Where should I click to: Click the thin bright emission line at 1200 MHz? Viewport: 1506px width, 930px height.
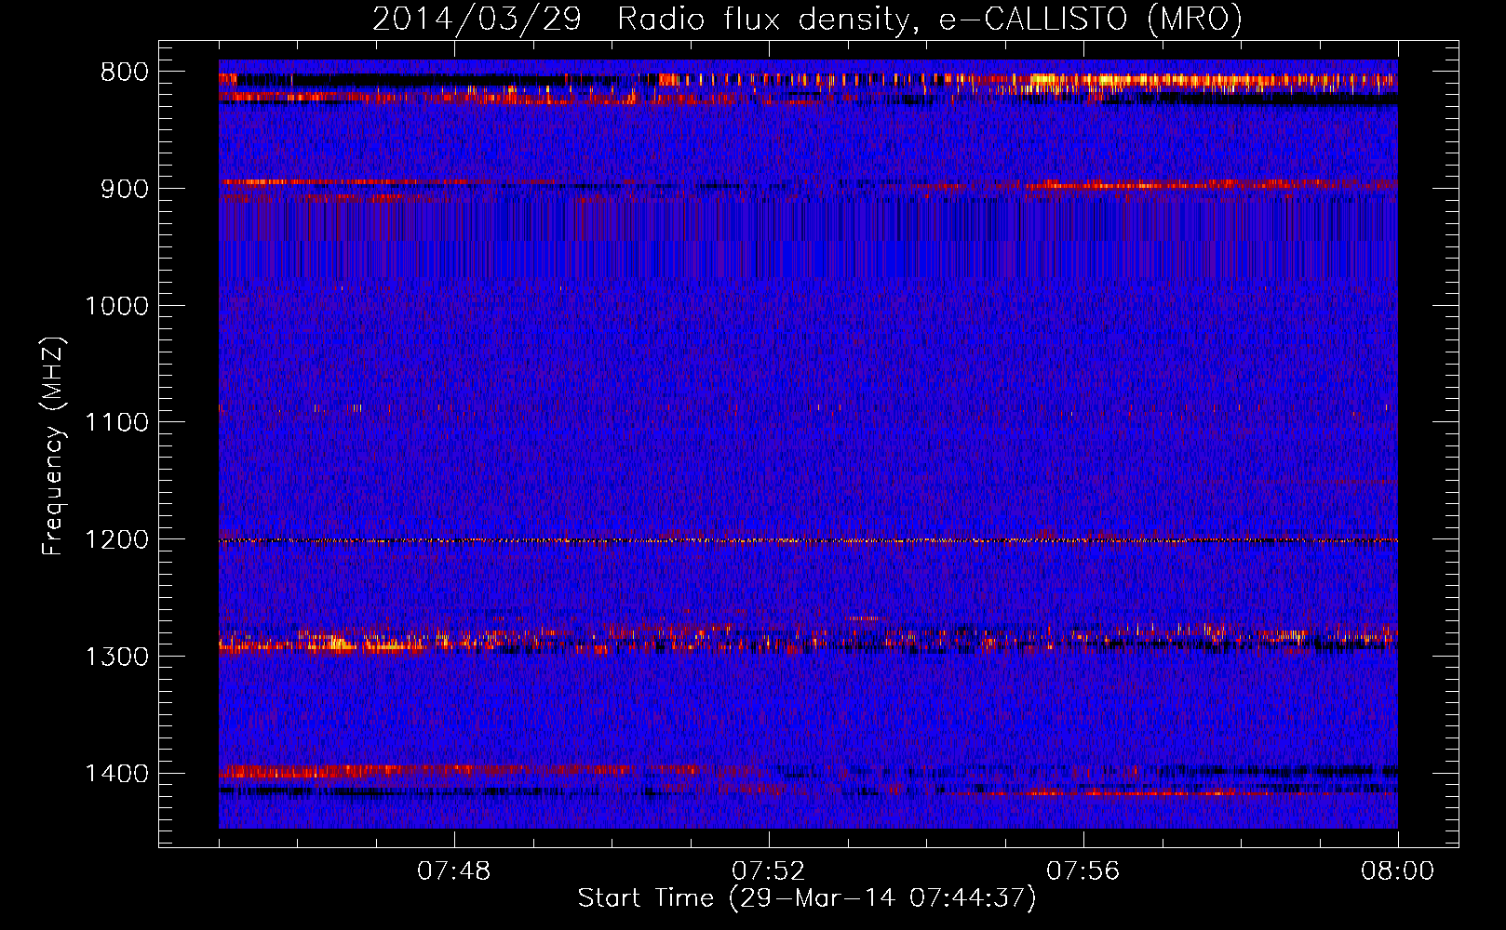(808, 540)
